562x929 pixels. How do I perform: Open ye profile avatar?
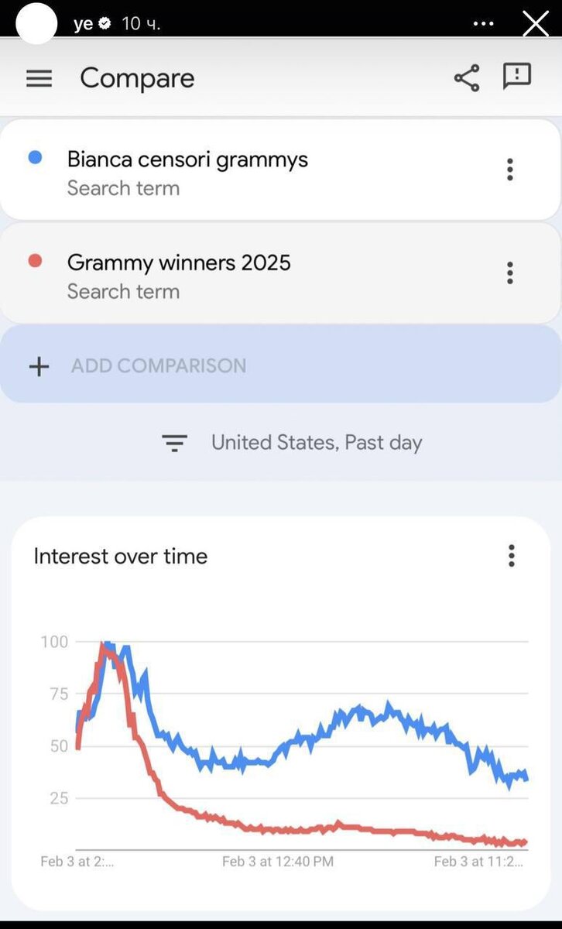tap(36, 23)
